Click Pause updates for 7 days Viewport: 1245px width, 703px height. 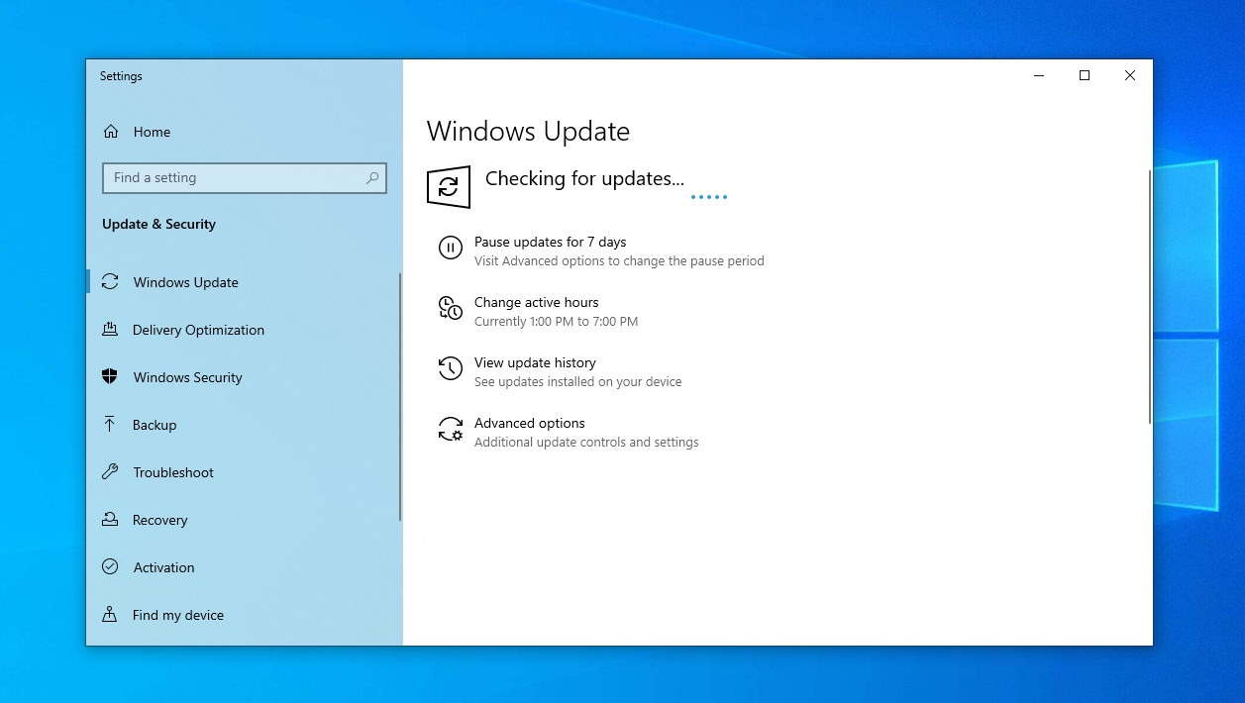550,242
